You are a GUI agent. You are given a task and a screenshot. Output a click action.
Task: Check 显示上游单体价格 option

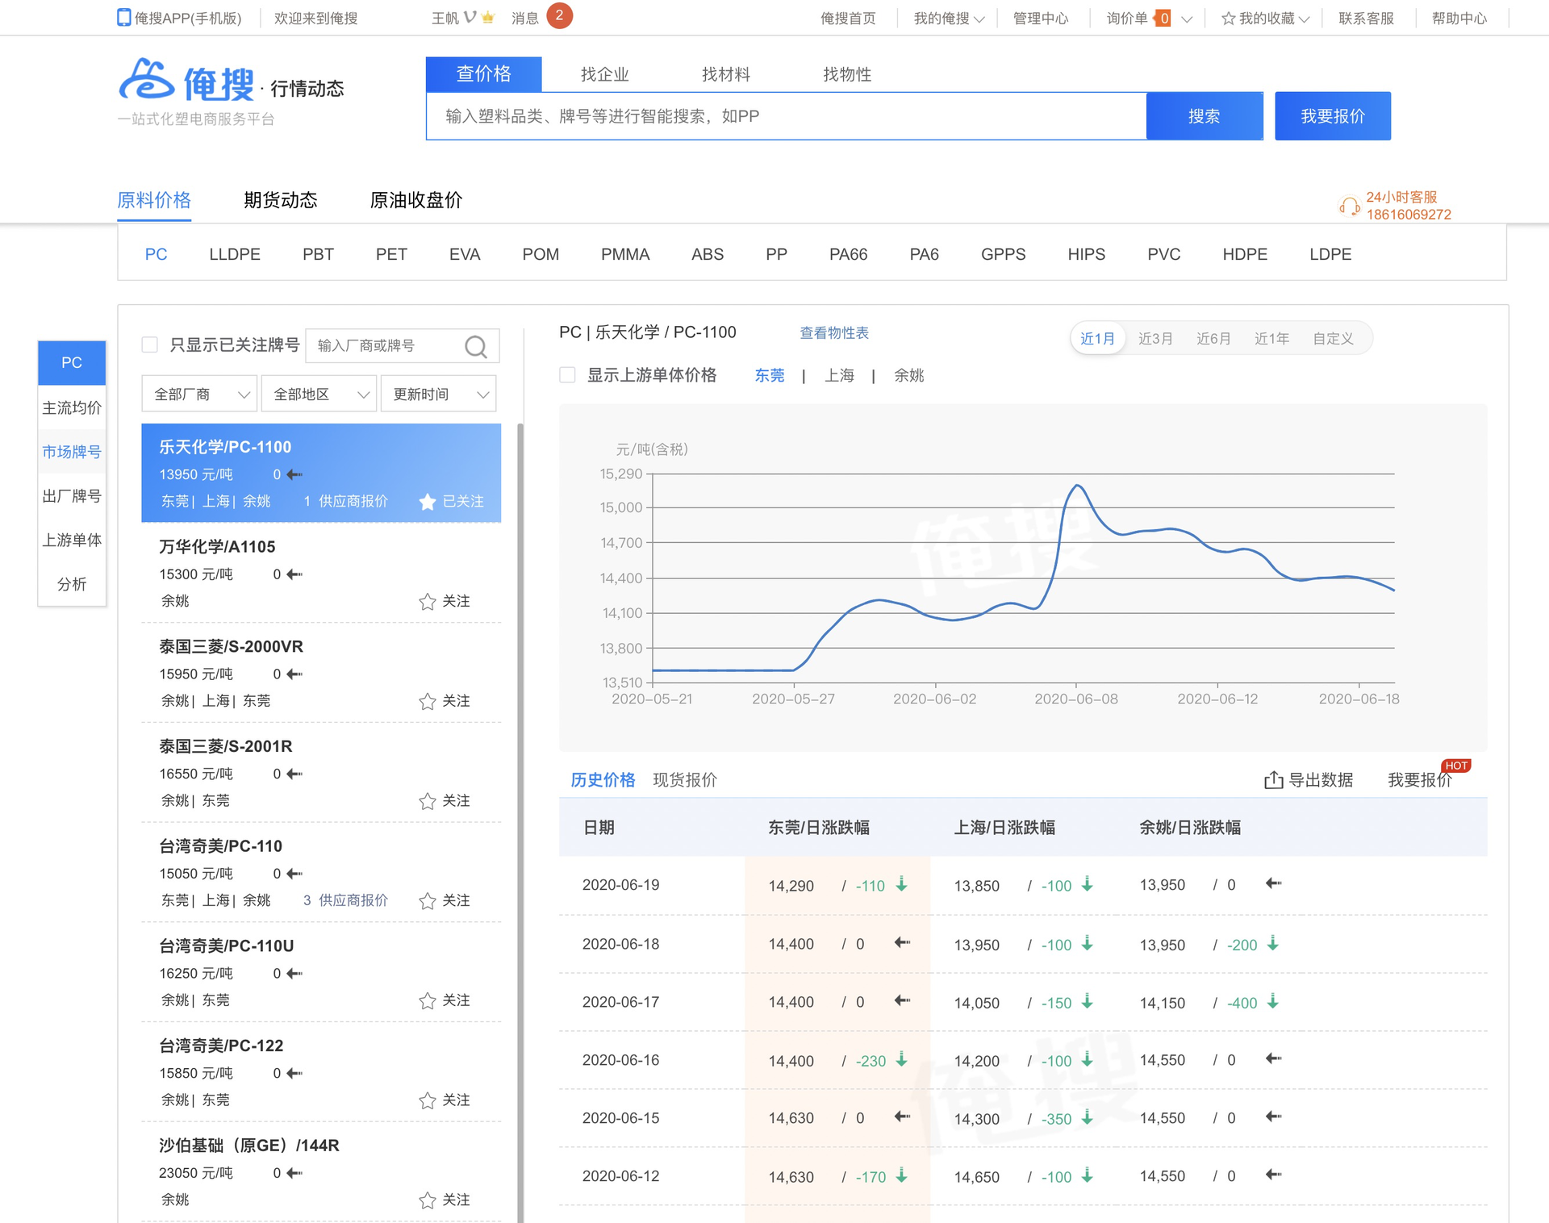click(567, 375)
